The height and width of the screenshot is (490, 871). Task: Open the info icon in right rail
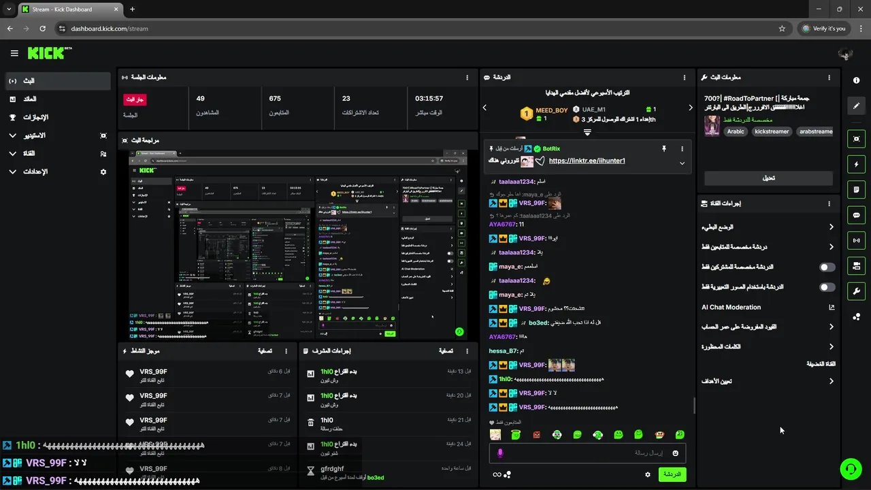click(856, 80)
